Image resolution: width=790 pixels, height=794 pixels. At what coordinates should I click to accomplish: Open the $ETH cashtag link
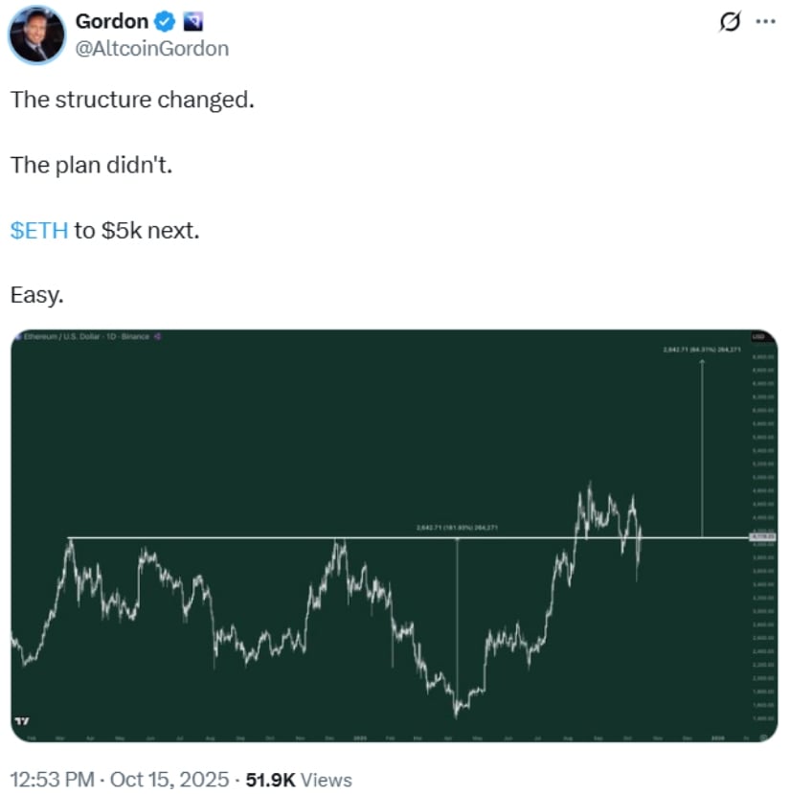[x=39, y=230]
